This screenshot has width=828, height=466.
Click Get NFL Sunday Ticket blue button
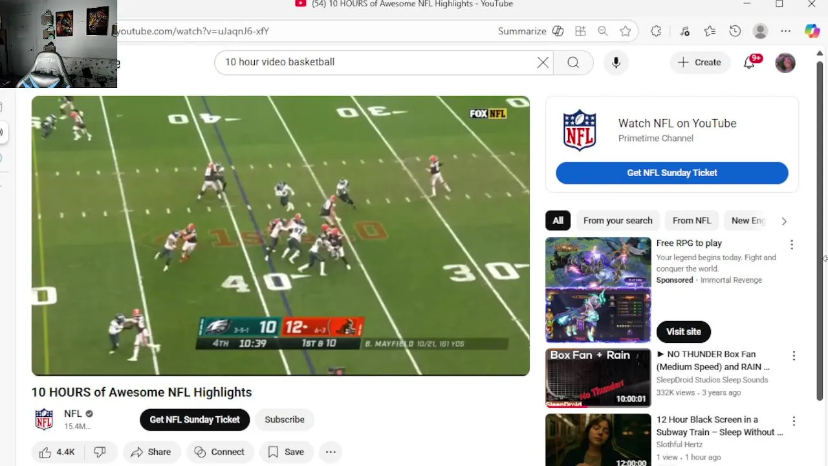671,173
